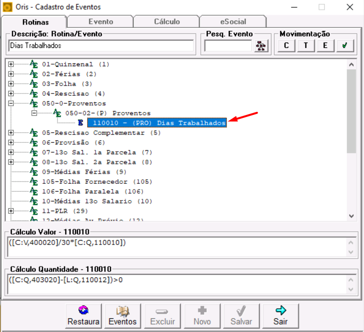Select 110010 - (PRO) Dias Trabalhados event

click(157, 123)
